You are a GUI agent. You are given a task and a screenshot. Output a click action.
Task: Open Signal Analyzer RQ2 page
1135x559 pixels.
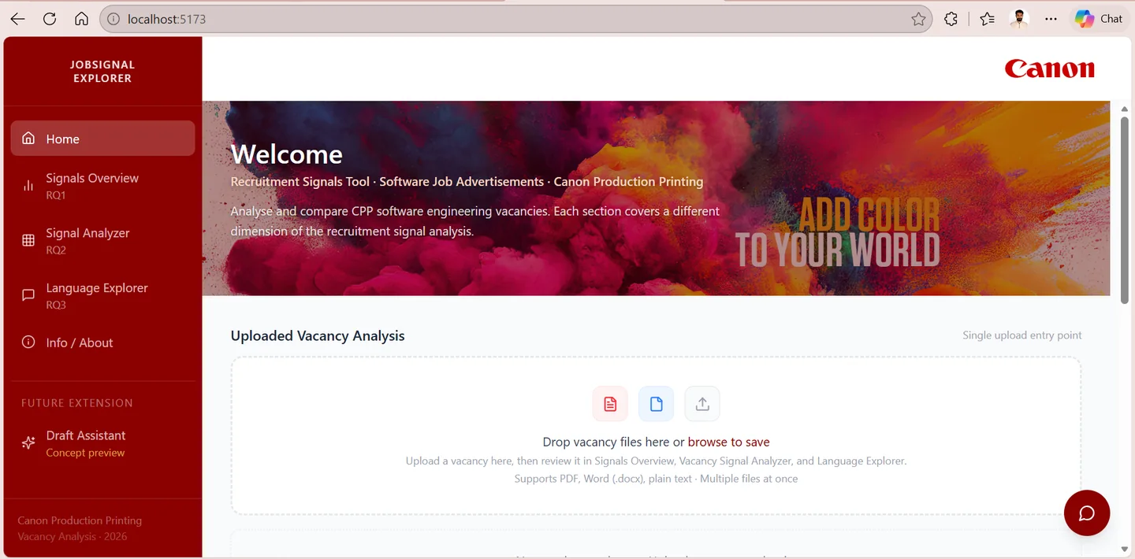coord(102,241)
